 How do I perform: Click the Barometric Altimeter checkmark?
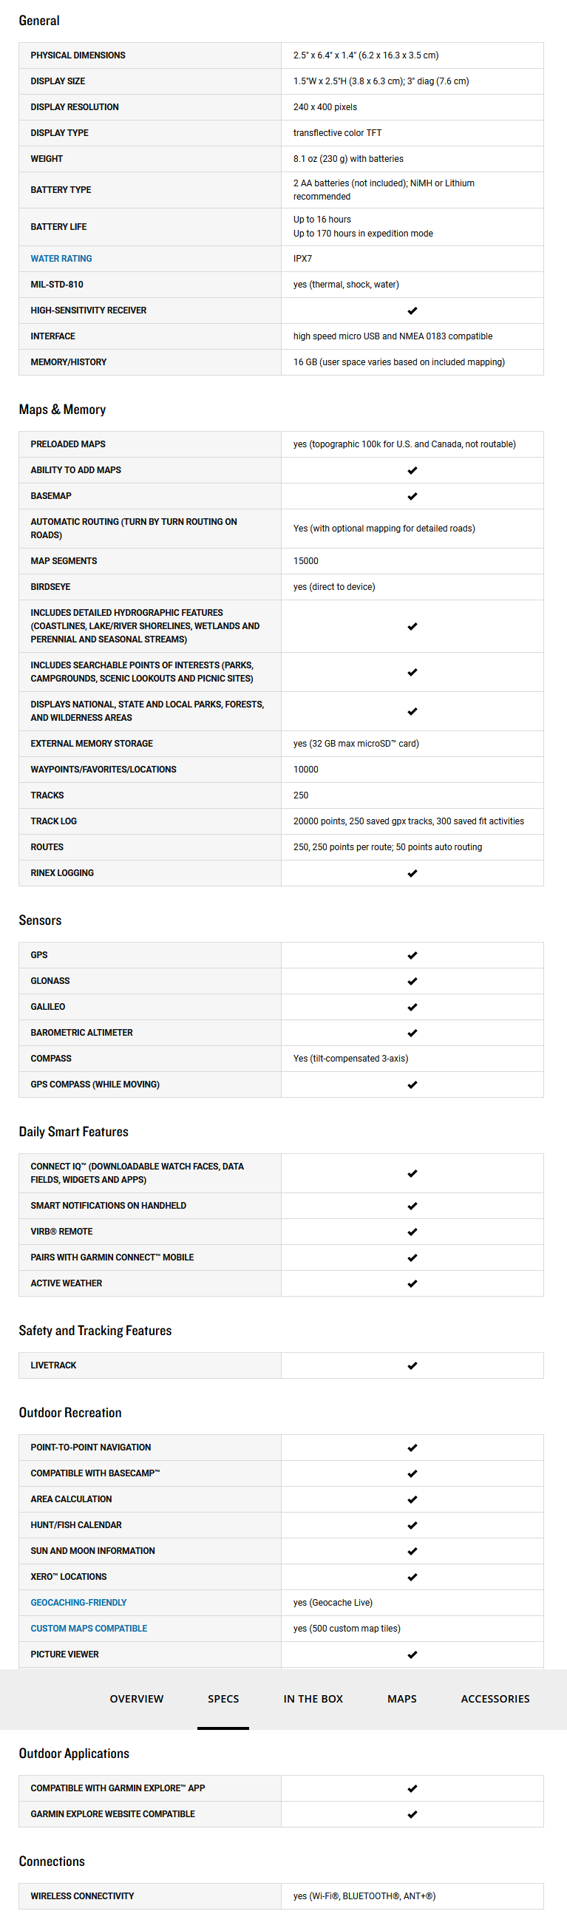[412, 1033]
